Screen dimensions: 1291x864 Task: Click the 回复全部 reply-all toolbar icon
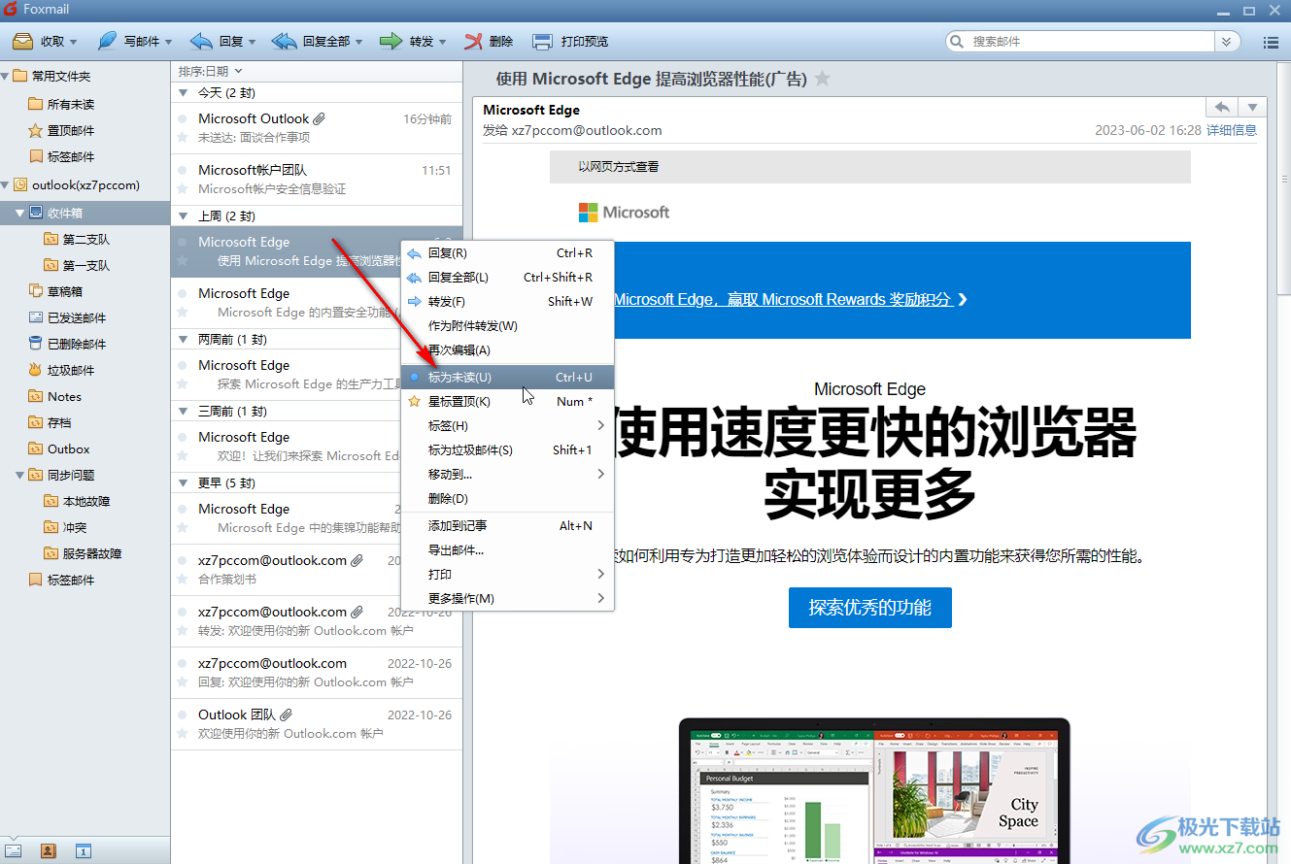pyautogui.click(x=285, y=42)
